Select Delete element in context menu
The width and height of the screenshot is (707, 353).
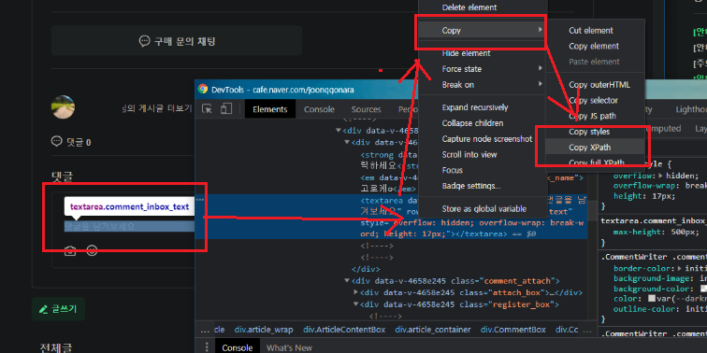(x=469, y=7)
